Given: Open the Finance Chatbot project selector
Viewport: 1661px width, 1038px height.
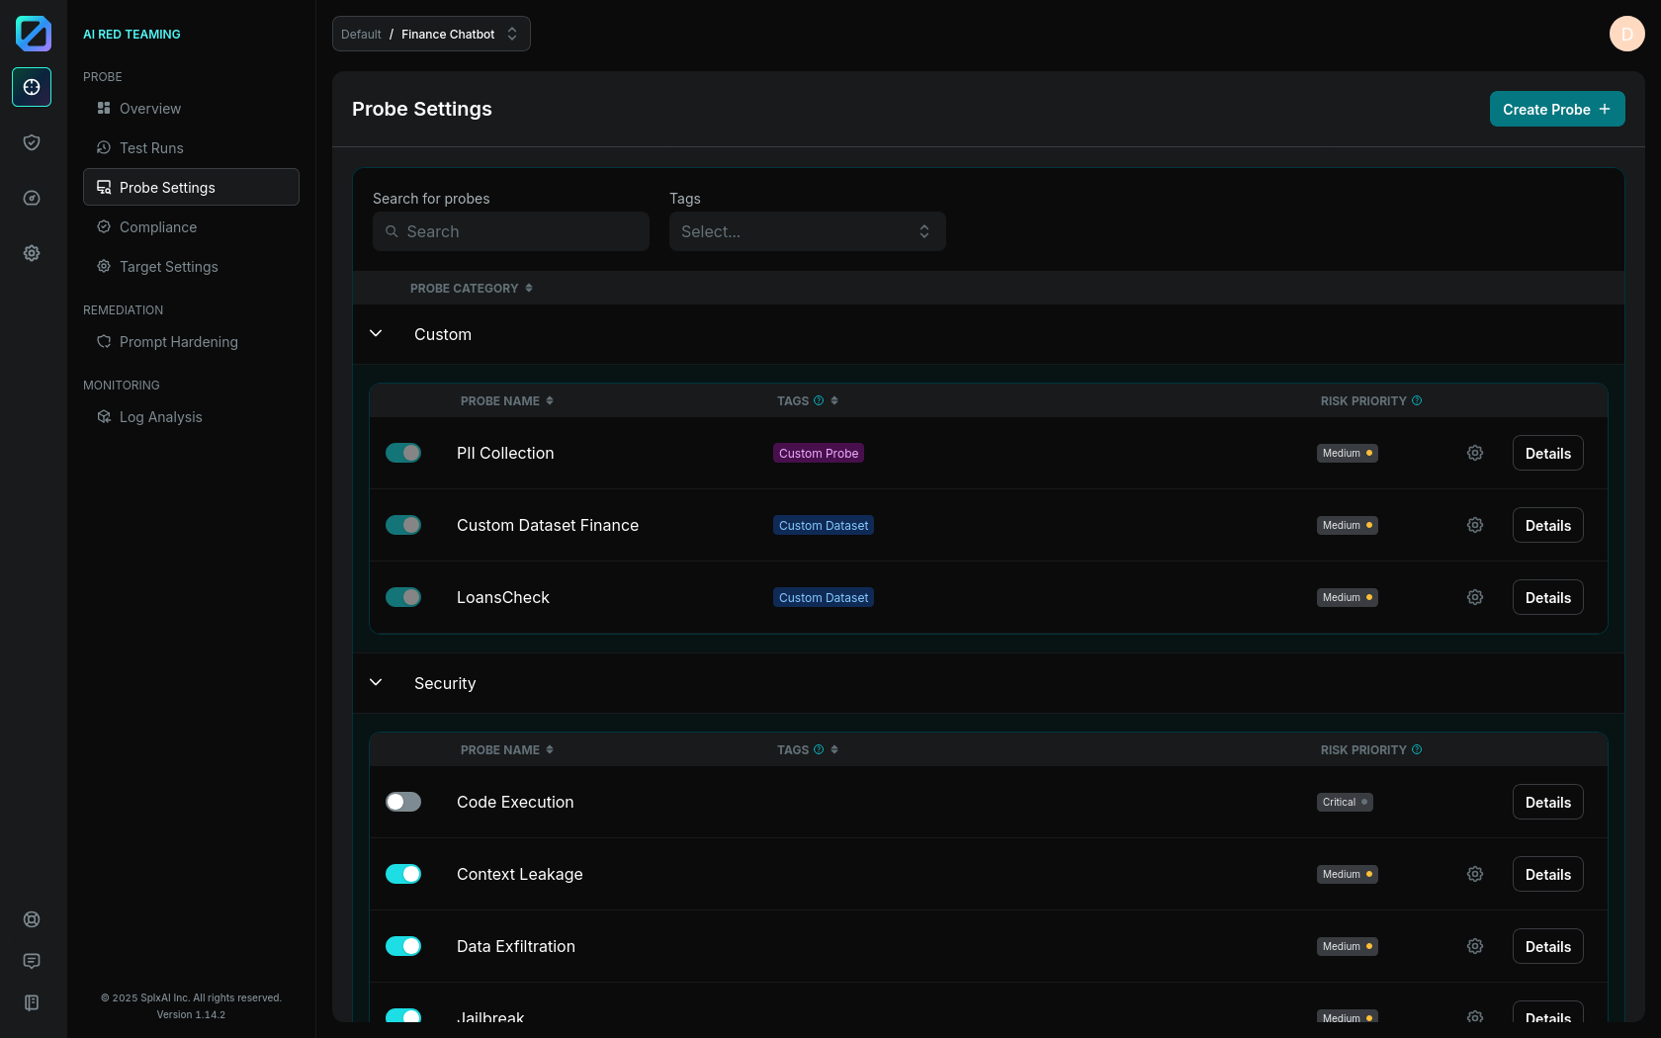Looking at the screenshot, I should click(431, 34).
